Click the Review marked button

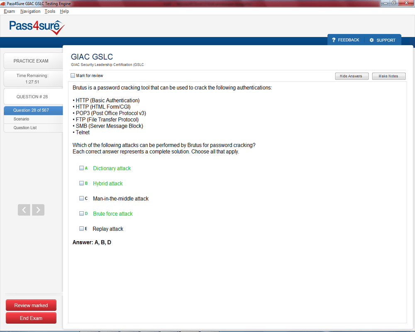[x=31, y=305]
